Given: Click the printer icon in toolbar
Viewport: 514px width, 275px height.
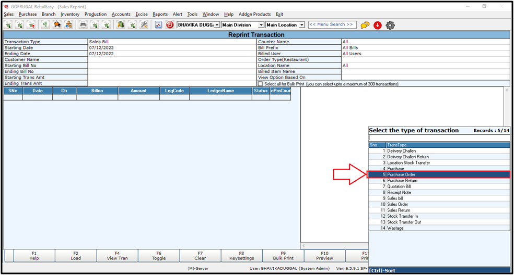Looking at the screenshot, I should coord(83,25).
